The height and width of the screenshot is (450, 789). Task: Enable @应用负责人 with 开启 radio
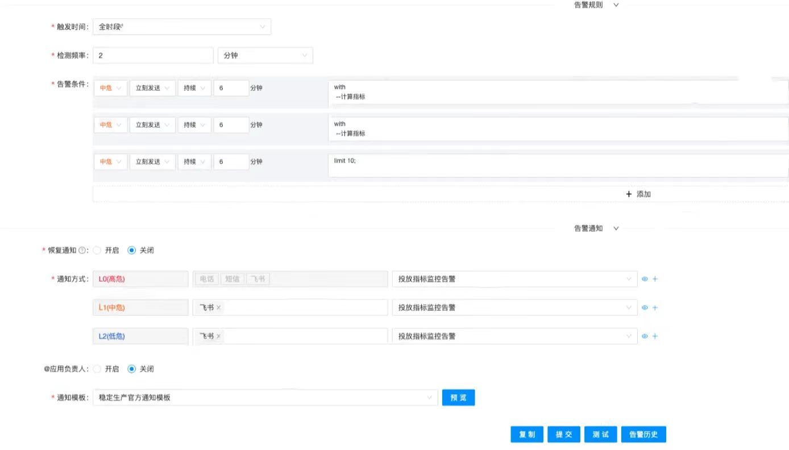[97, 369]
